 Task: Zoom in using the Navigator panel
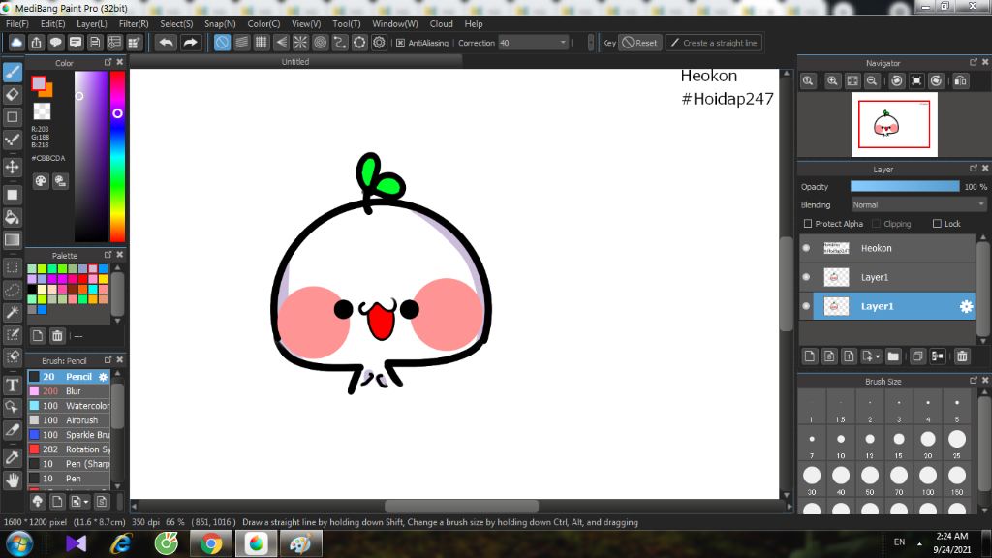pos(832,81)
